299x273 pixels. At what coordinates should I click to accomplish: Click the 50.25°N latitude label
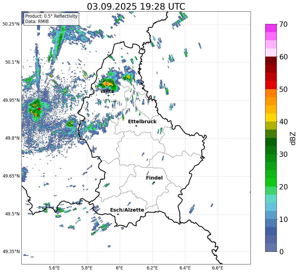click(11, 24)
